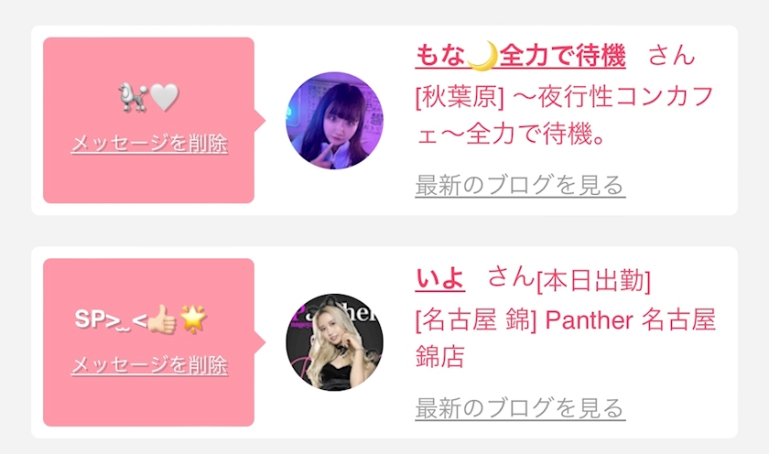Viewport: 769px width, 454px height.
Task: Click the さん honorific after もな's name
Action: (x=671, y=55)
